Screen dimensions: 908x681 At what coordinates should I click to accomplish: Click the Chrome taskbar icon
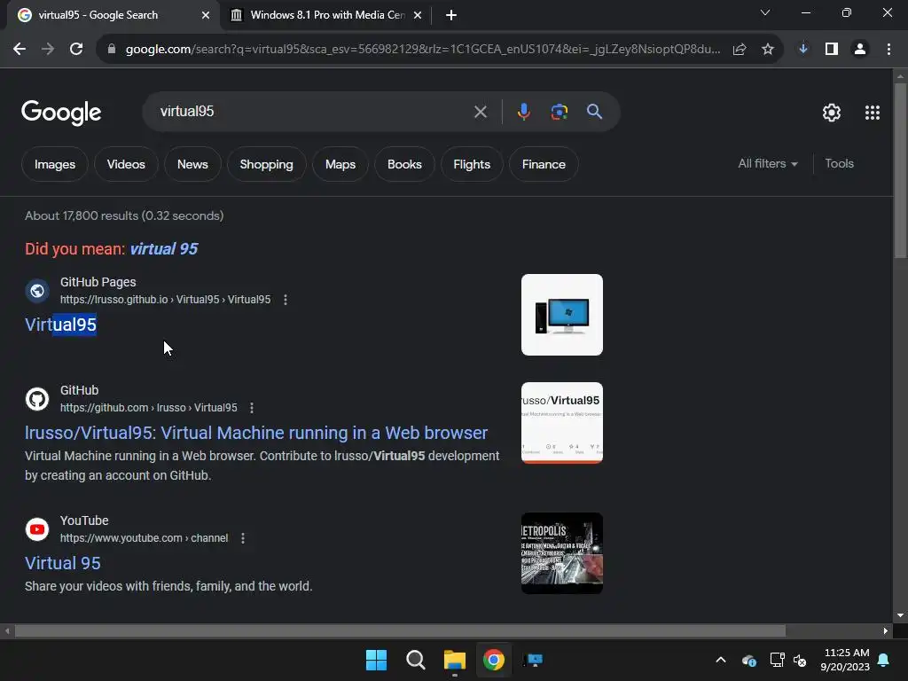tap(494, 660)
